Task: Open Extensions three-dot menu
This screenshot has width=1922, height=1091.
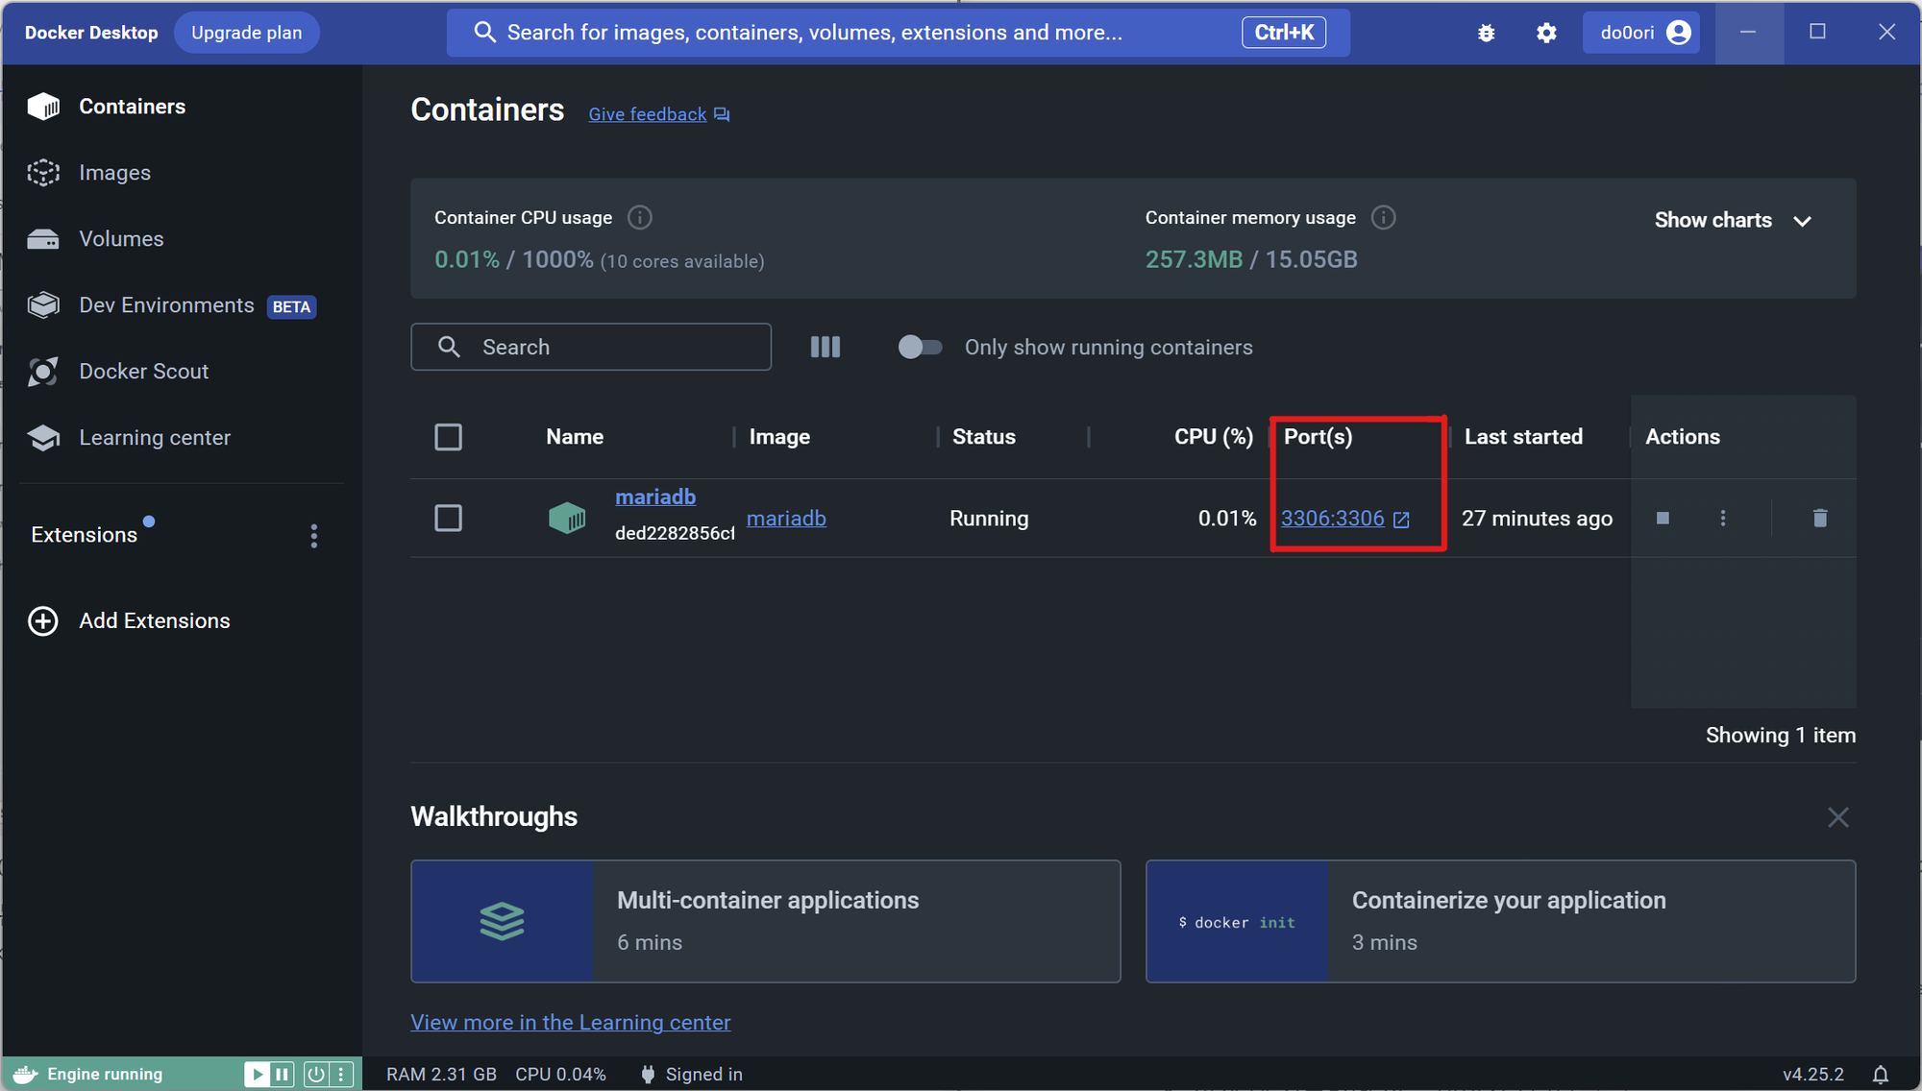Action: pyautogui.click(x=313, y=536)
